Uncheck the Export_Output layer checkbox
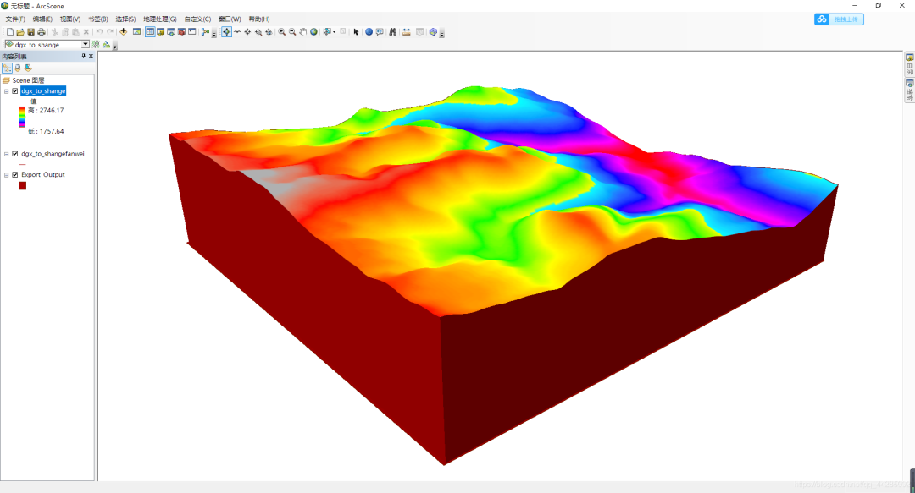The image size is (915, 493). pyautogui.click(x=15, y=175)
